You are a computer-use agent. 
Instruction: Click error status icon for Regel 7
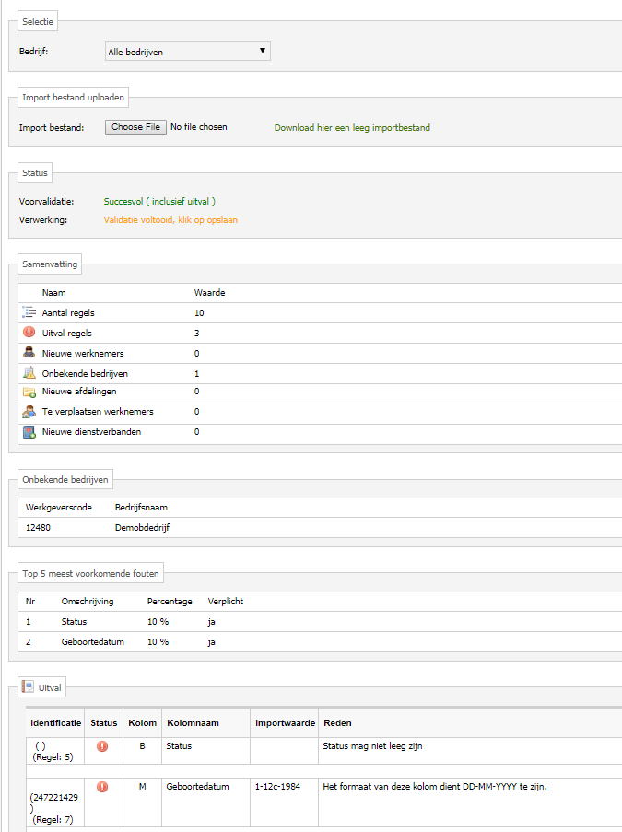point(102,787)
